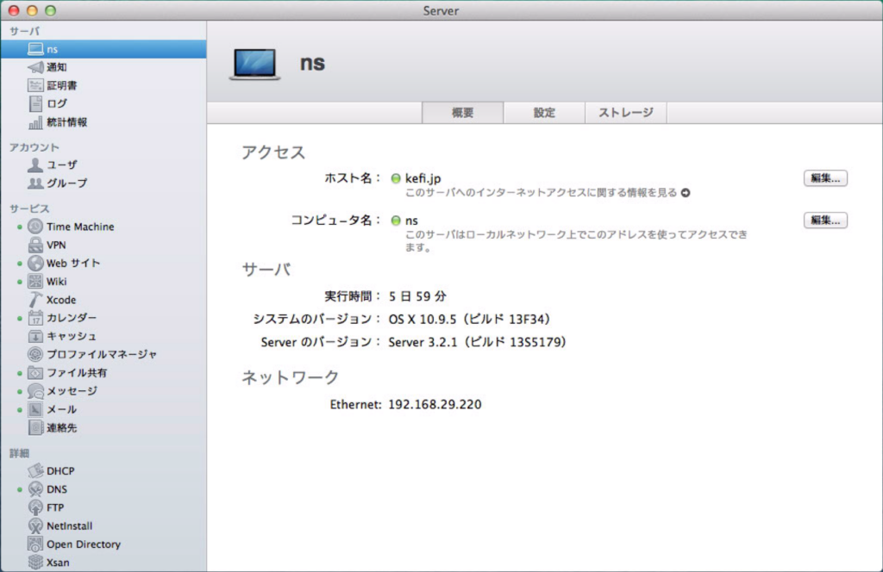Click the Server 3.2.1 version text

(x=478, y=342)
